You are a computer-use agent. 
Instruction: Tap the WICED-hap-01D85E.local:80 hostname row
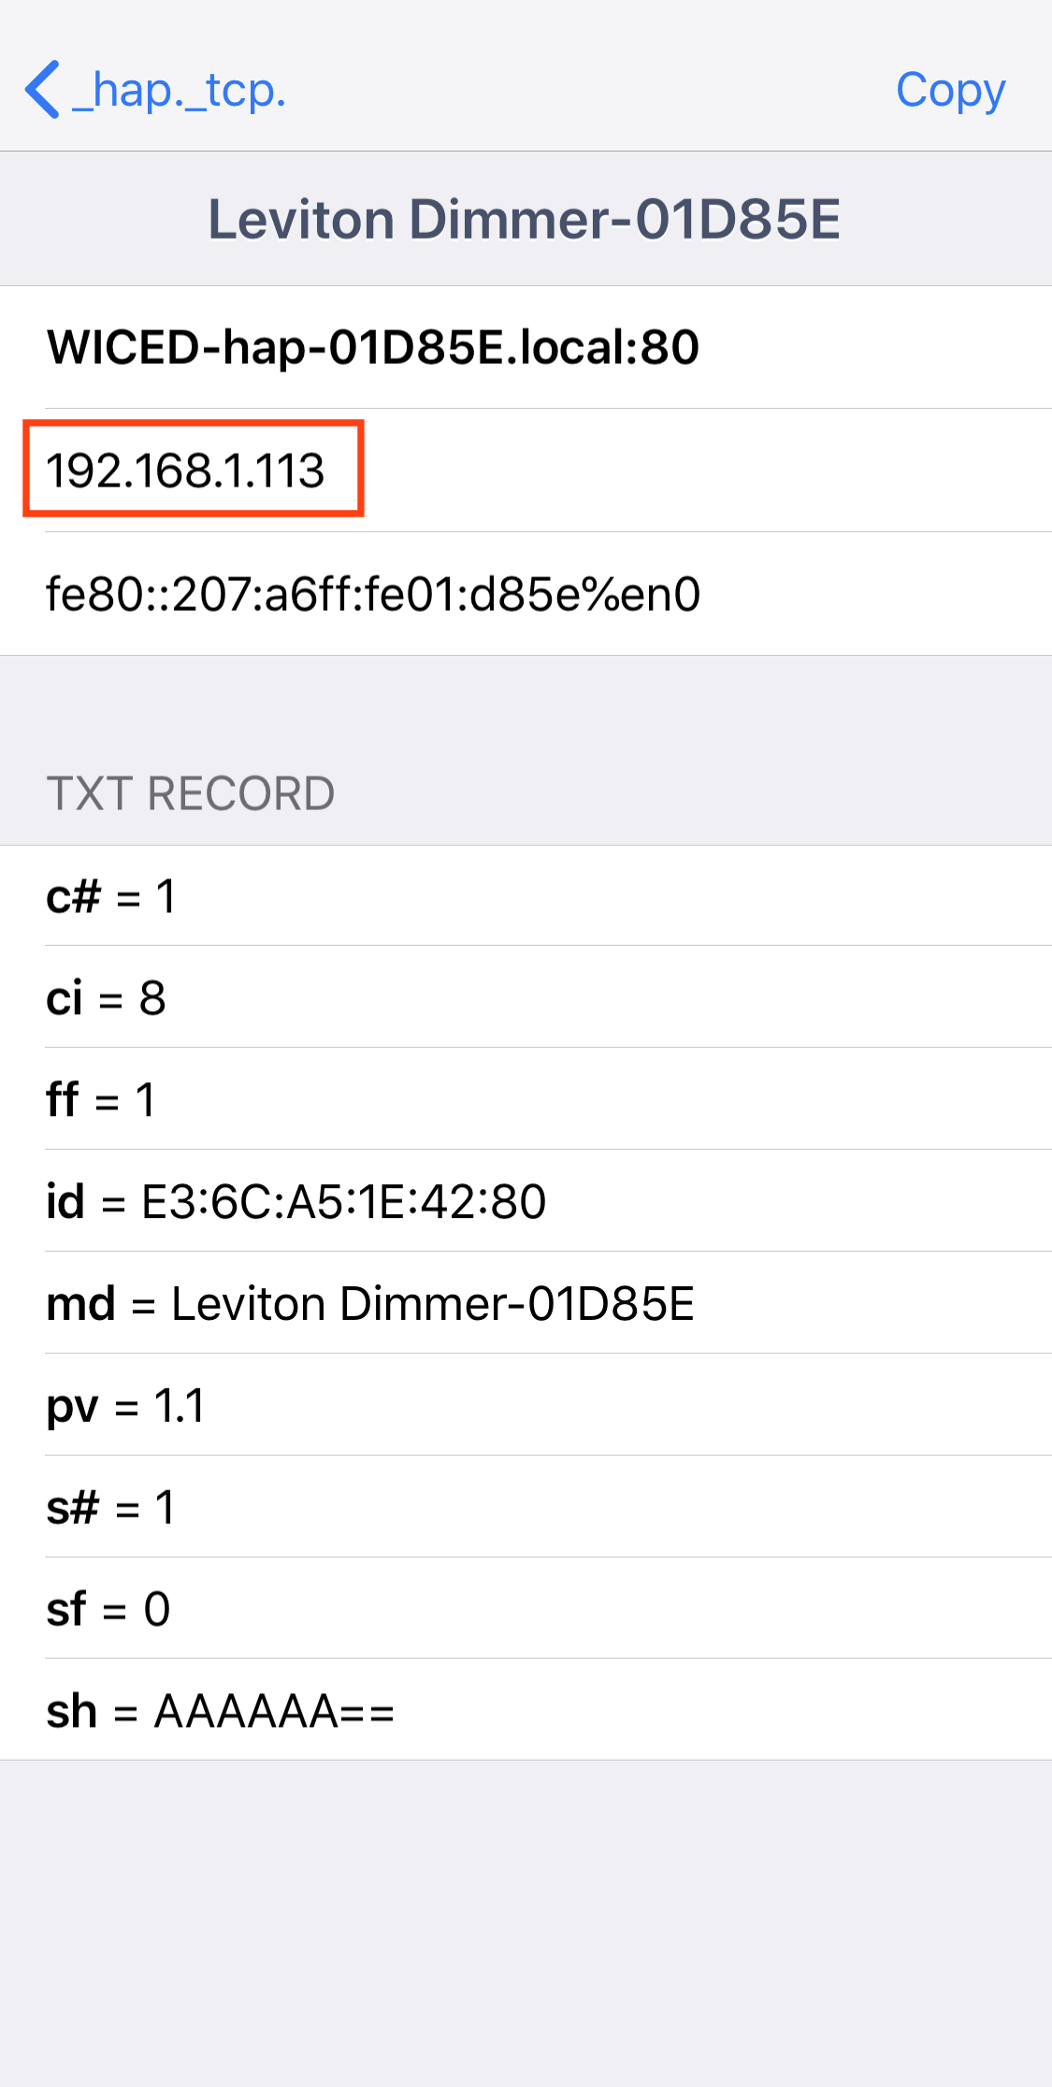[x=372, y=347]
